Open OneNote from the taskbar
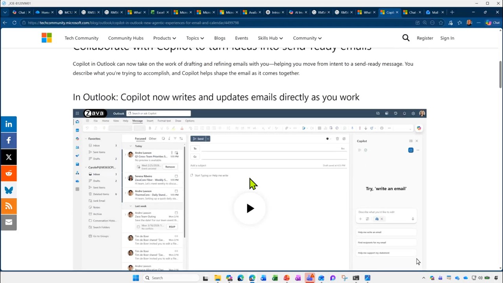 click(298, 278)
